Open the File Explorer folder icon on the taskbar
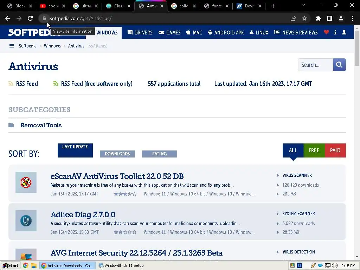 click(x=34, y=266)
